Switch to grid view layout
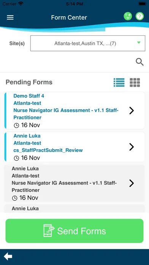 pos(135,83)
